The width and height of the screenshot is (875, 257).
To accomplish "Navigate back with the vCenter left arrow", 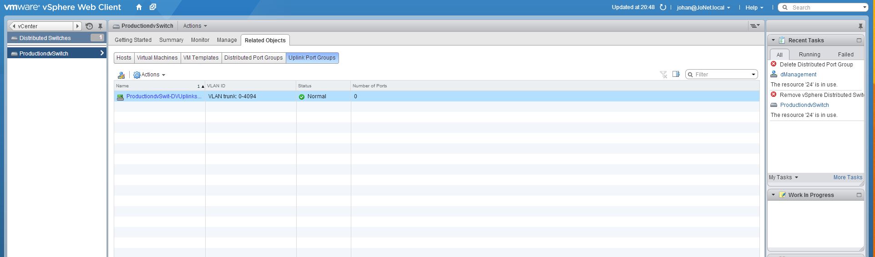I will click(x=14, y=26).
